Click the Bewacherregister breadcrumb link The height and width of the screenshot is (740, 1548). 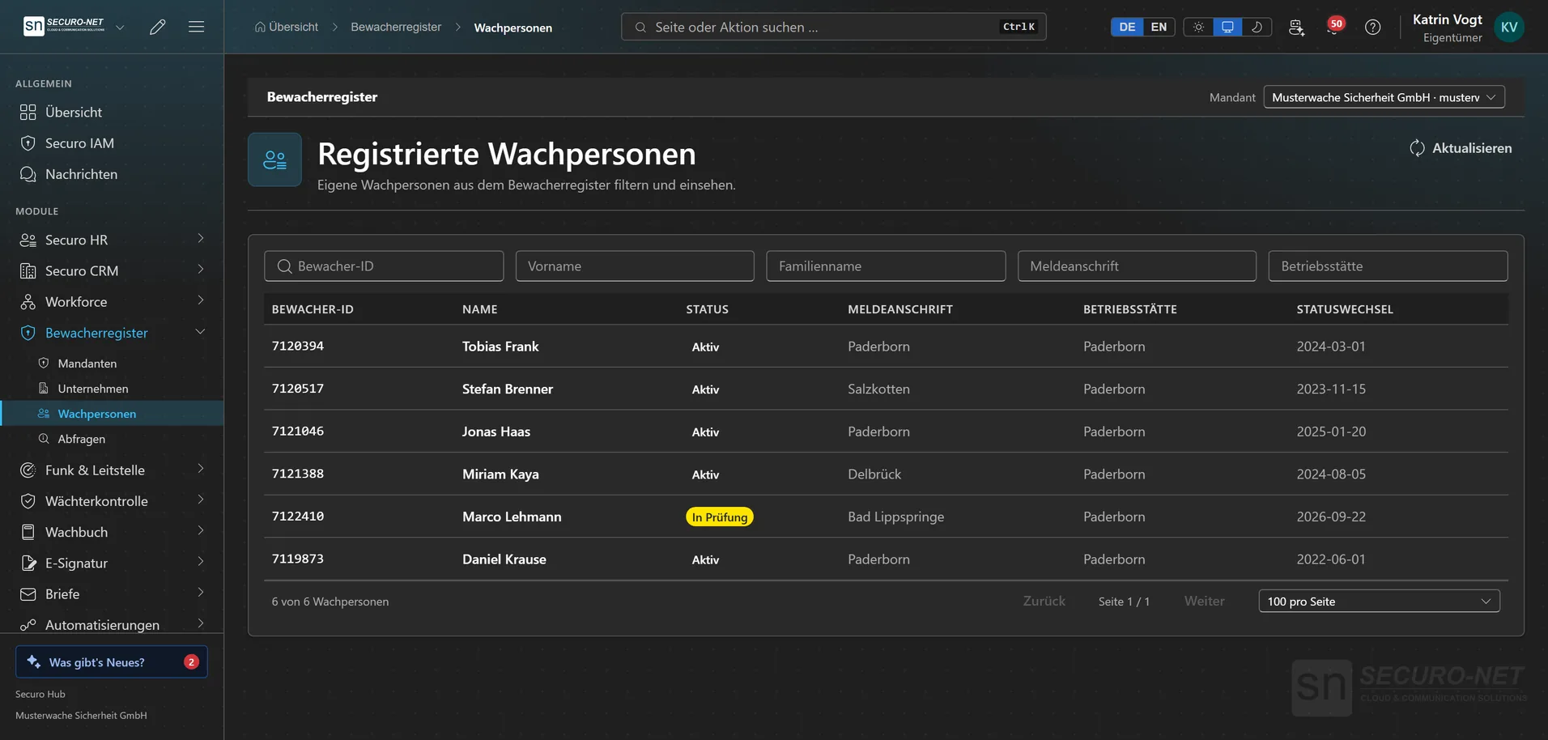point(396,27)
